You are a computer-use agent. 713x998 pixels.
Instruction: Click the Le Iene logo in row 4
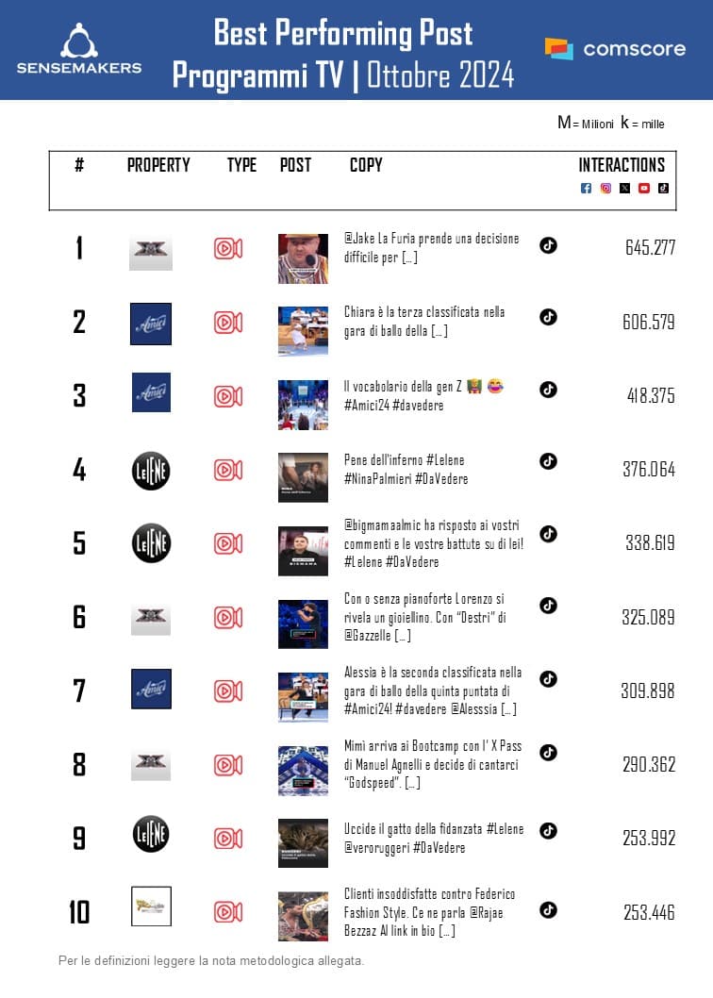coord(151,470)
